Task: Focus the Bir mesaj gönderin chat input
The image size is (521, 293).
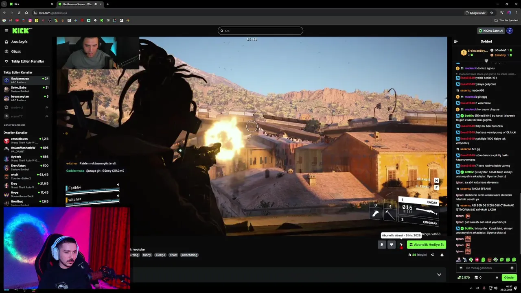Action: (x=486, y=268)
